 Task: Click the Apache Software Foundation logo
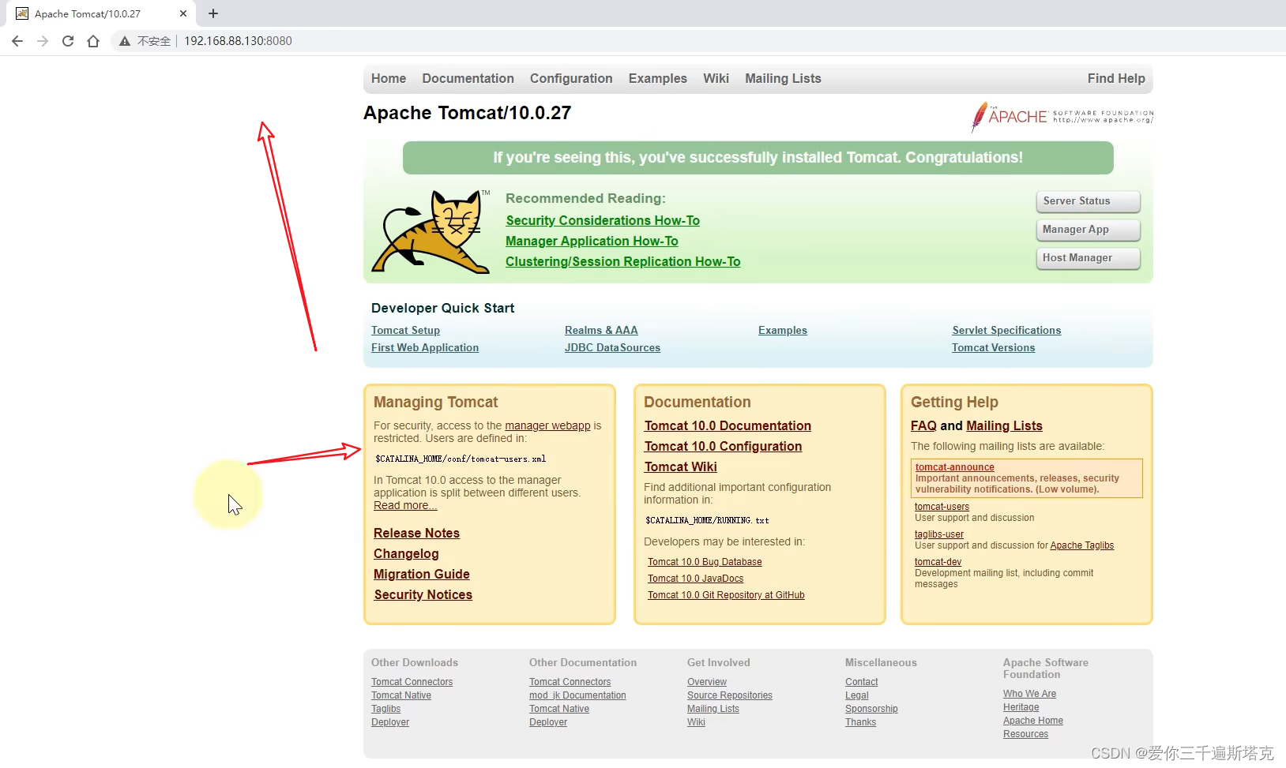click(1062, 117)
